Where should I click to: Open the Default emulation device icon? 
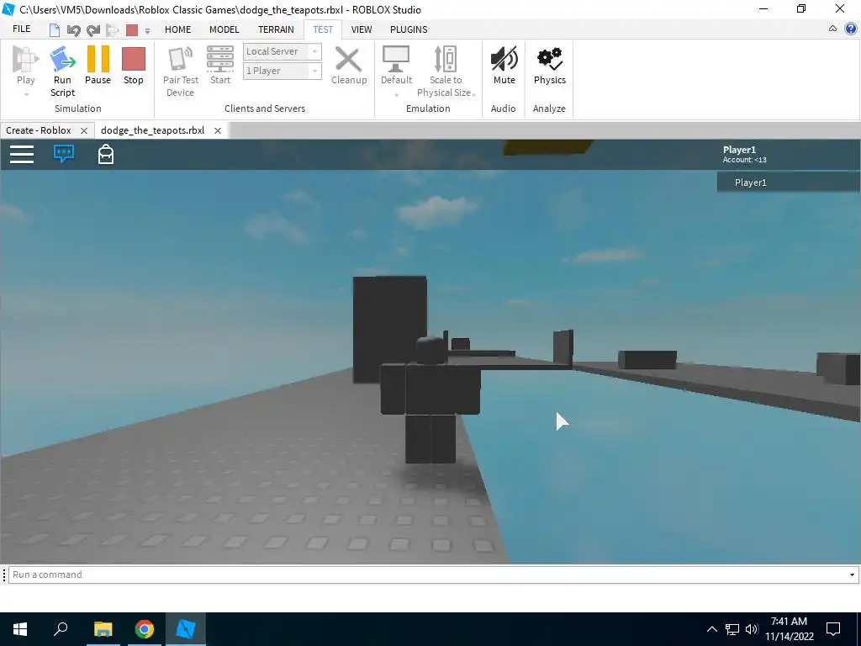(396, 60)
